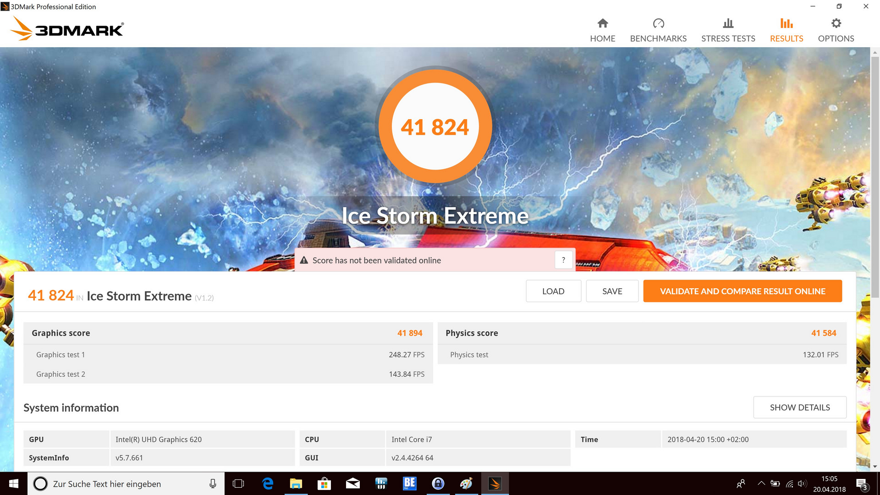Click the Home icon in navigation

(x=602, y=23)
